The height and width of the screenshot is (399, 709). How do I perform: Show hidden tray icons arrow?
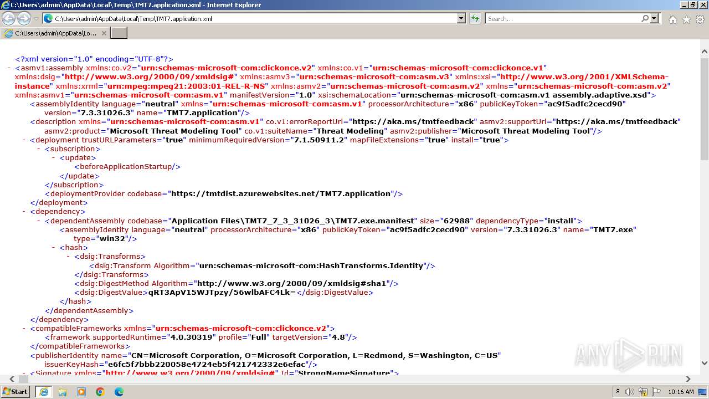pos(618,392)
